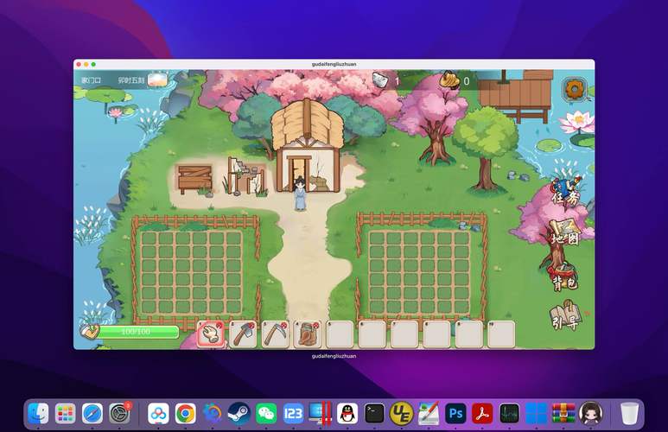Select the glove tool in the hotbar
Screen dimensions: 668x432
coord(212,334)
